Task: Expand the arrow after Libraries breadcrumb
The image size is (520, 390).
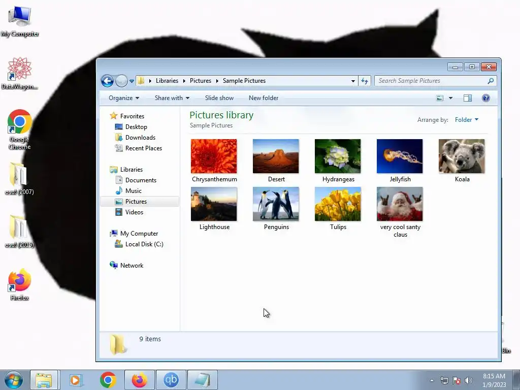Action: [184, 81]
